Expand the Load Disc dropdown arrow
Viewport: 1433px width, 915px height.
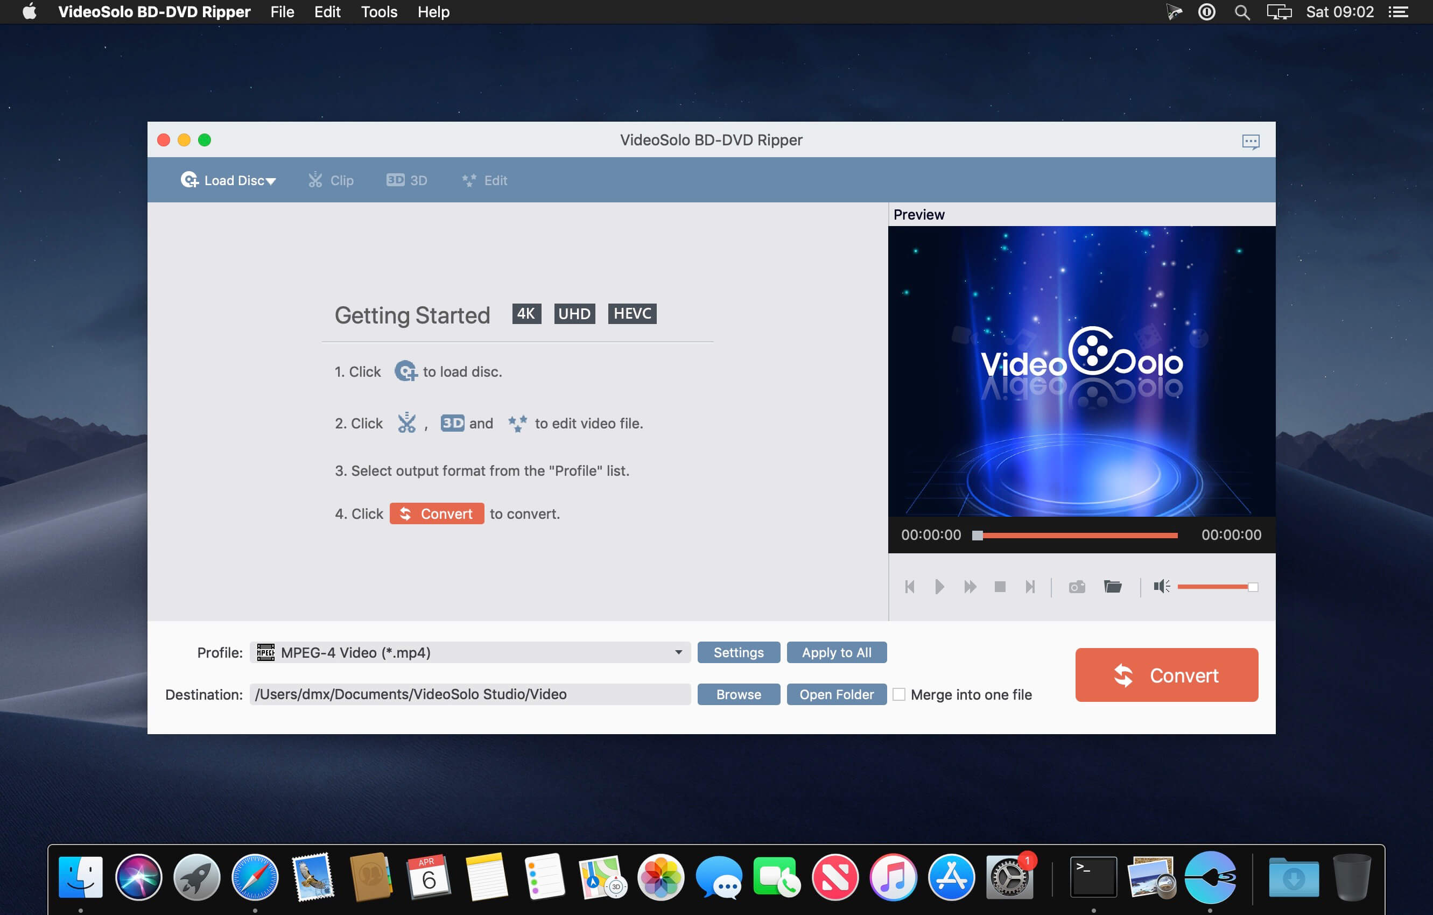[x=271, y=181]
